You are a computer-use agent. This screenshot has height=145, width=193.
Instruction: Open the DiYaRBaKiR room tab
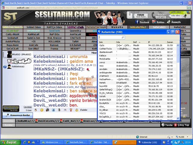point(33,31)
